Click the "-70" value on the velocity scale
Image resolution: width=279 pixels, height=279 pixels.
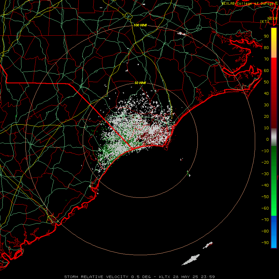(x=265, y=219)
